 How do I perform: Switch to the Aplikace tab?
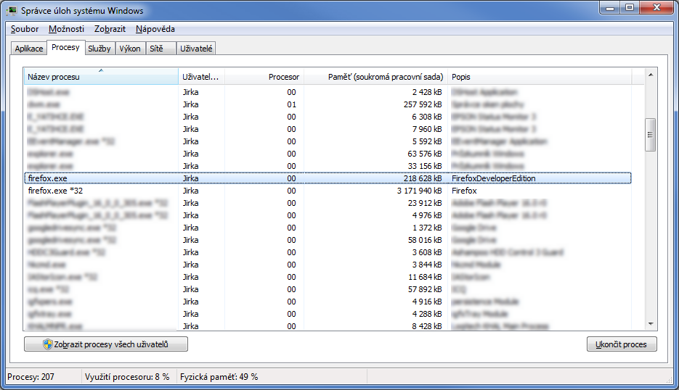click(x=29, y=49)
